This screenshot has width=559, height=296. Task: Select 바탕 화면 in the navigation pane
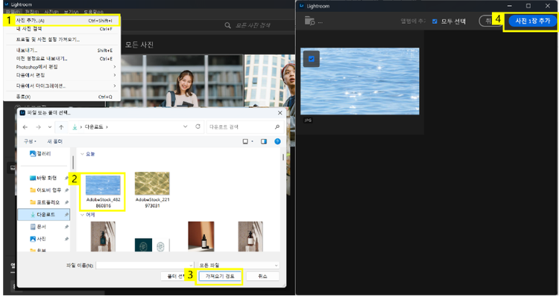(44, 178)
